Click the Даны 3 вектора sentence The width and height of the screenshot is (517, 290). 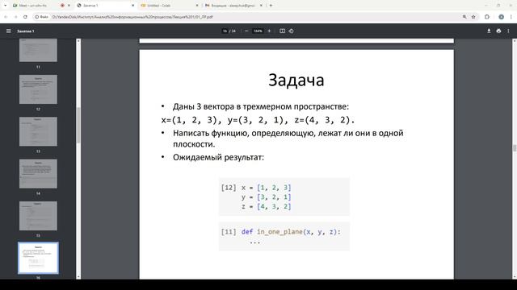[x=260, y=106]
